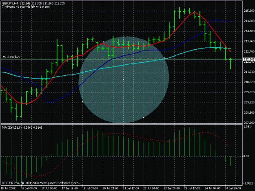Viewport: 255px width, 191px height.
Task: Click the 22 Jul 20:00 time label
Action: tap(172, 189)
